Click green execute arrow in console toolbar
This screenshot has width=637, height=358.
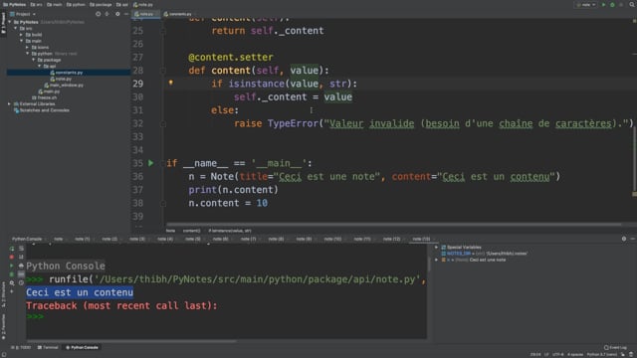(12, 266)
